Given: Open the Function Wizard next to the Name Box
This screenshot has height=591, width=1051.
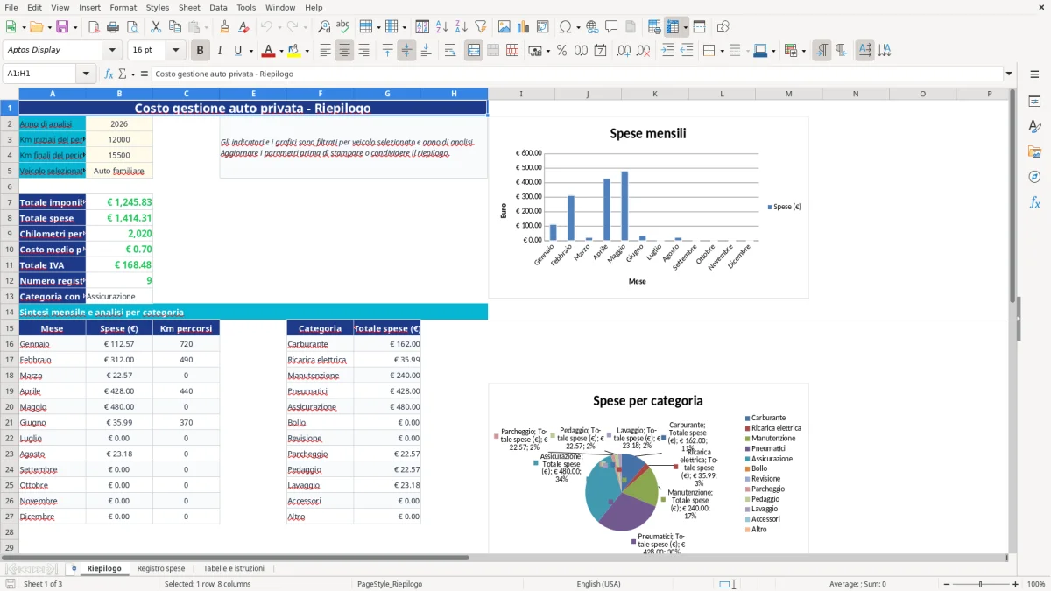Looking at the screenshot, I should pos(109,74).
